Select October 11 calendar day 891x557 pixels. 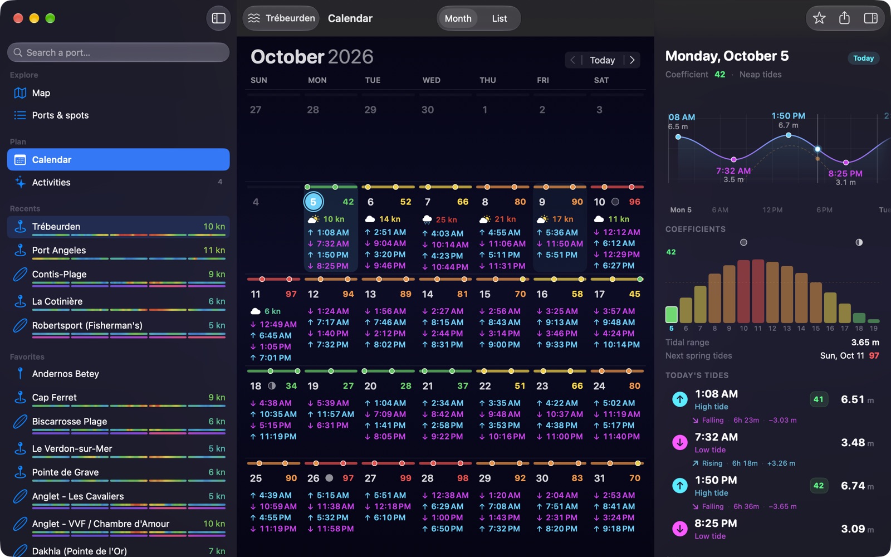(x=273, y=320)
